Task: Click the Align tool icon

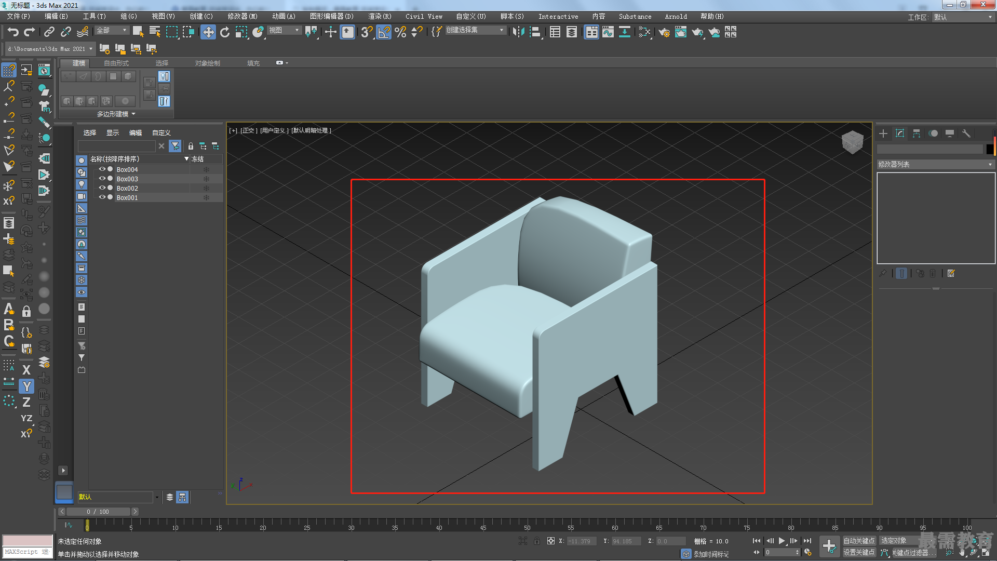Action: click(535, 32)
